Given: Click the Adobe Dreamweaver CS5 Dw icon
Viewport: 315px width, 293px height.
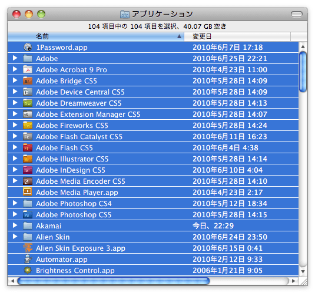Looking at the screenshot, I should tap(28, 103).
